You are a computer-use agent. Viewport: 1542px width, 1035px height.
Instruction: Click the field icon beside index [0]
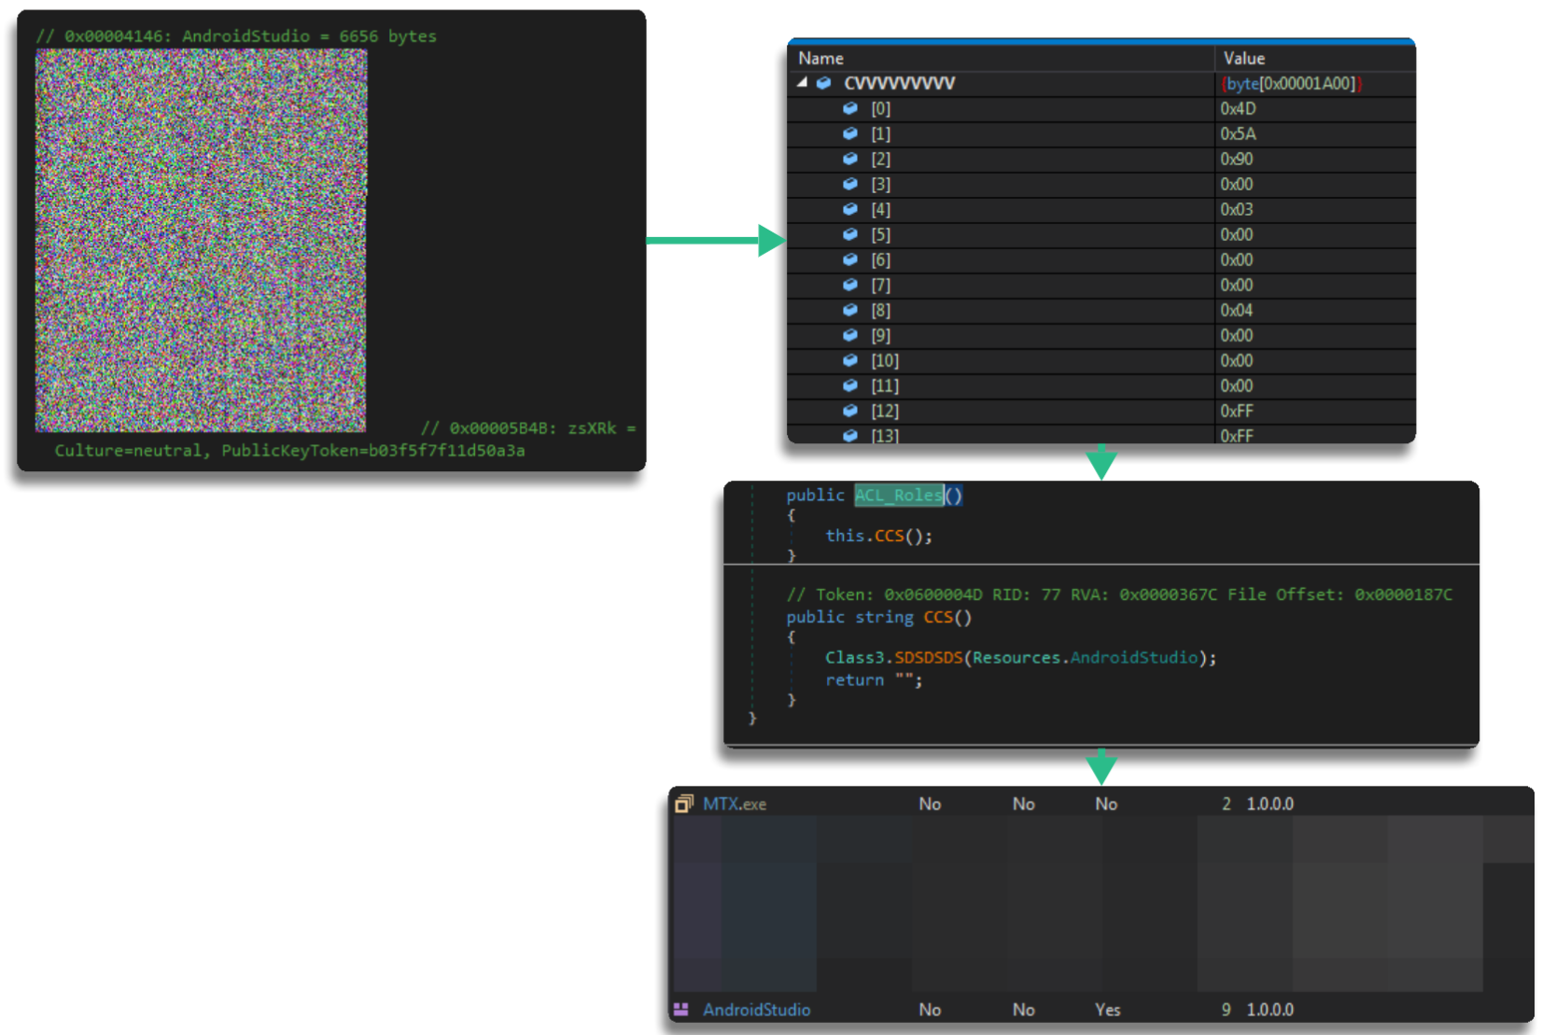(850, 108)
